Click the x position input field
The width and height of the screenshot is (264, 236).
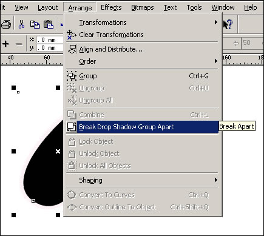point(50,40)
